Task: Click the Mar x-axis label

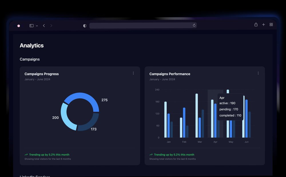Action: 200,142
